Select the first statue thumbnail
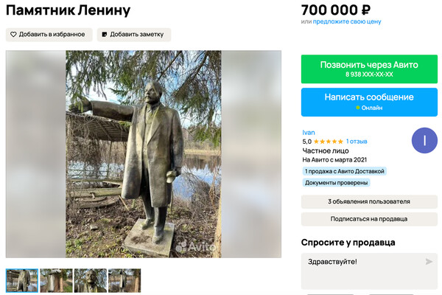The image size is (442, 295). (x=22, y=280)
